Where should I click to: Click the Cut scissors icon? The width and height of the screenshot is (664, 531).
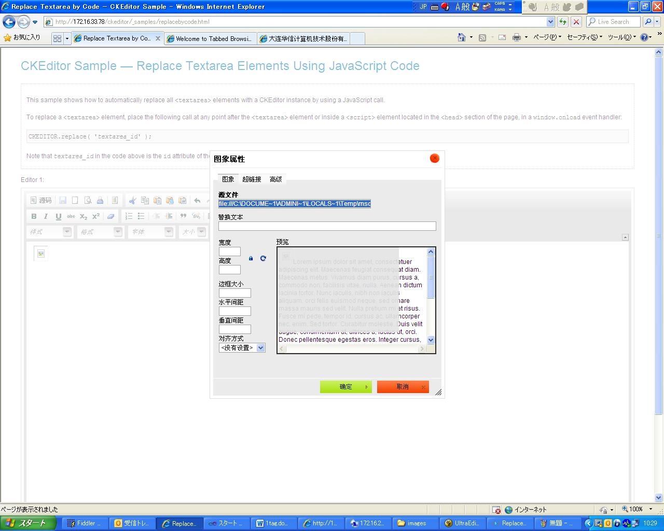[132, 200]
